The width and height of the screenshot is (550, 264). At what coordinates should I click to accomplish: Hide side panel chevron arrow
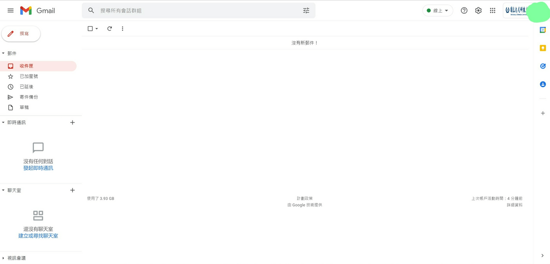[x=542, y=255]
